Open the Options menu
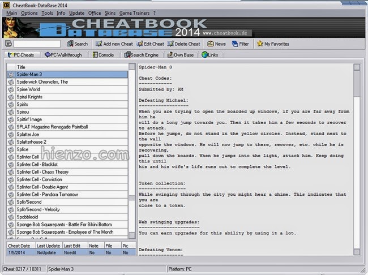Viewport: 368px width, 275px height. 29,13
